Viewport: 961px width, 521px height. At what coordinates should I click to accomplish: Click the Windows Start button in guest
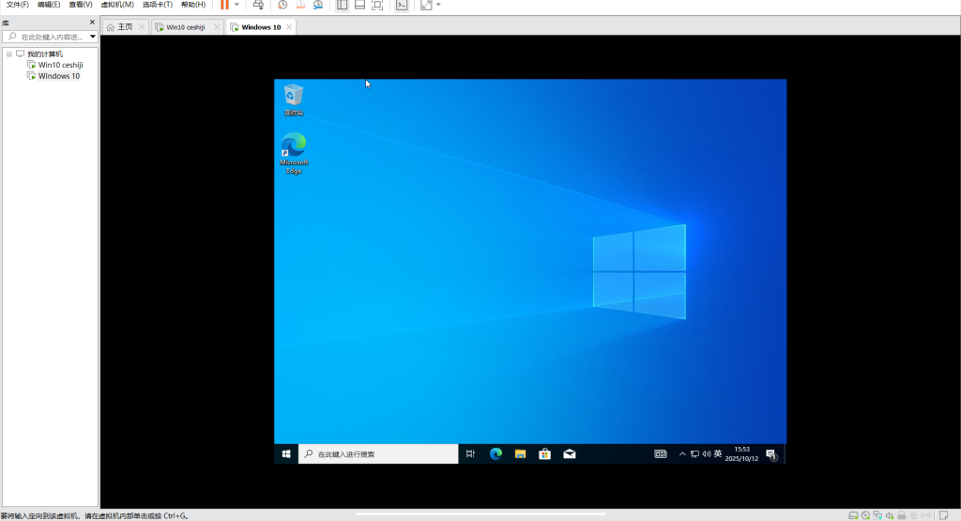point(286,454)
